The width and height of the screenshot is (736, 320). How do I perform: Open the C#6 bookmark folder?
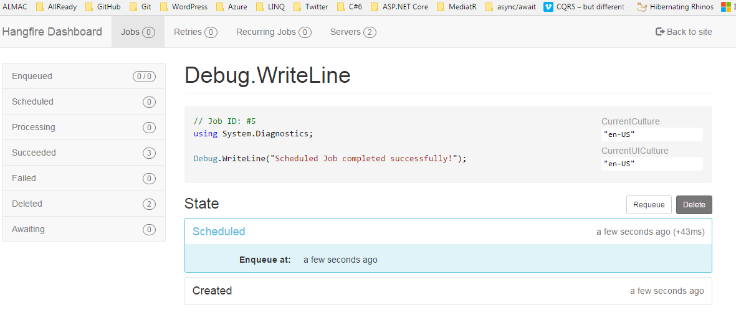tap(350, 7)
